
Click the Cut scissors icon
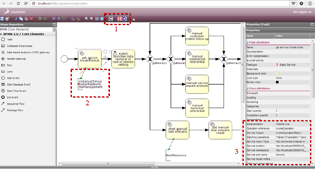tap(16, 19)
